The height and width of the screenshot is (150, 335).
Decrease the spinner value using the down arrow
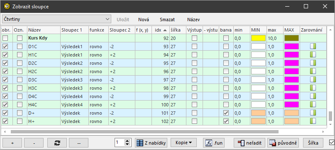pyautogui.click(x=127, y=145)
